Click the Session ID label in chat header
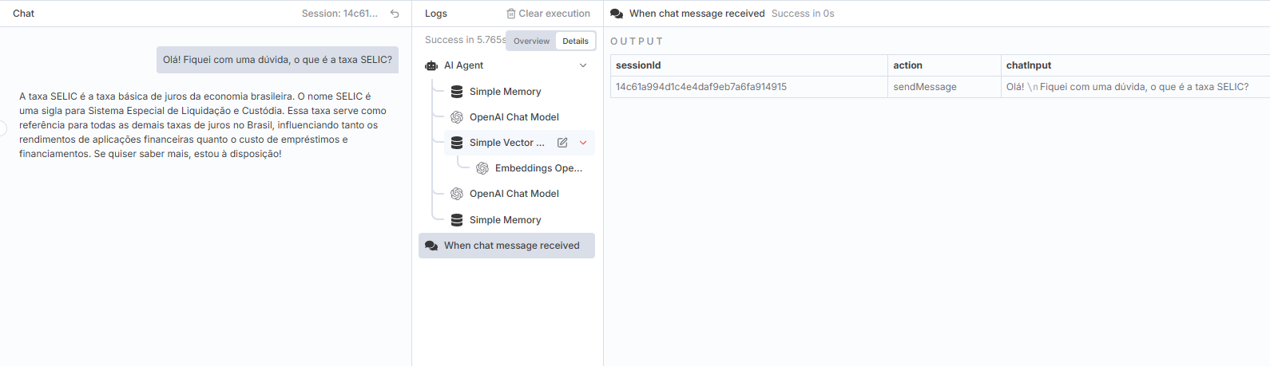Viewport: 1270px width, 366px height. click(339, 14)
